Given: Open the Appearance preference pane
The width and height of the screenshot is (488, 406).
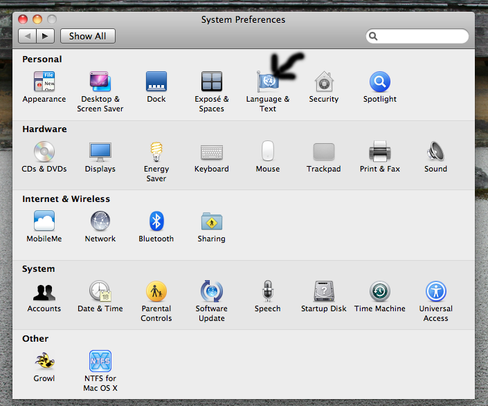Looking at the screenshot, I should (x=44, y=82).
